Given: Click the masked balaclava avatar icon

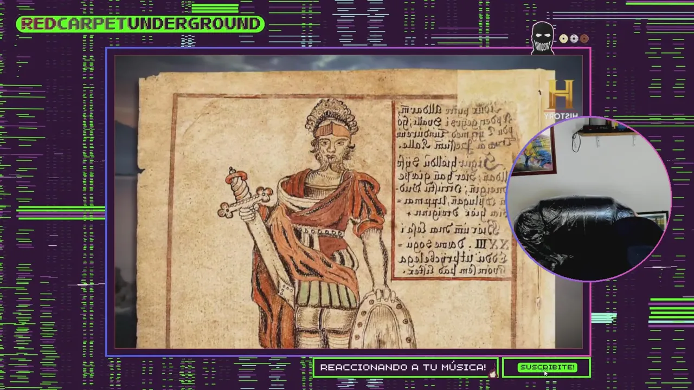Looking at the screenshot, I should tap(542, 38).
